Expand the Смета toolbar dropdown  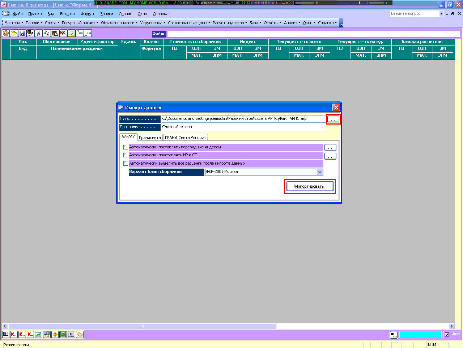coord(52,23)
